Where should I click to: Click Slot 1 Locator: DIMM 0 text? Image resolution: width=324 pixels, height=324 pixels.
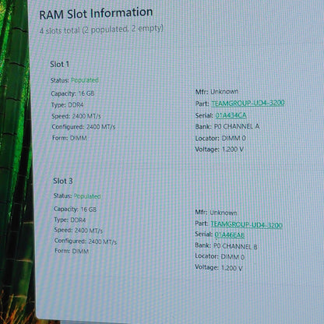click(x=220, y=138)
